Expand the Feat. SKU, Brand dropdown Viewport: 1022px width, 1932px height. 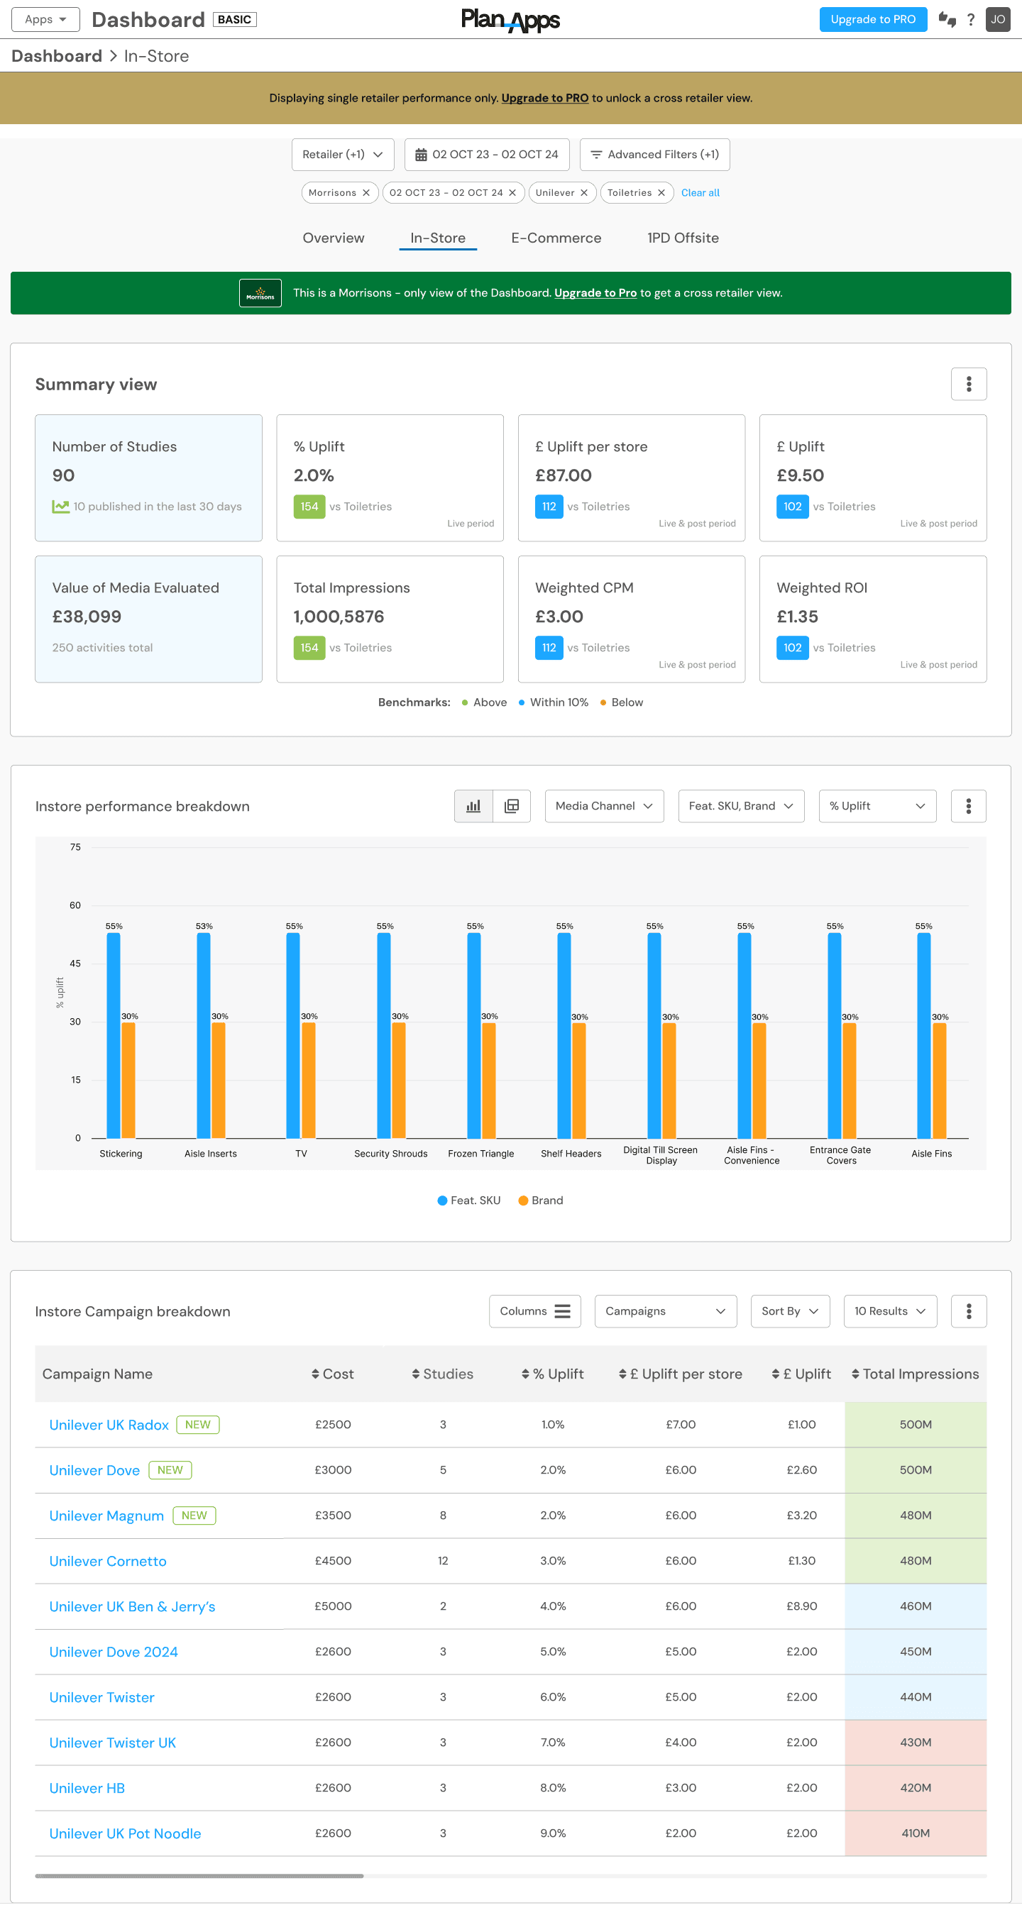[x=742, y=806]
